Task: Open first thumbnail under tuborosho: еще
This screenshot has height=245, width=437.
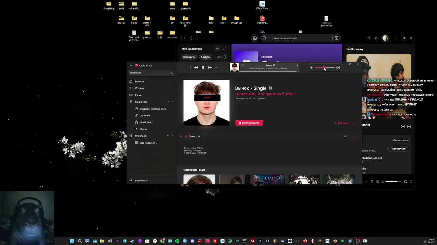Action: pos(199,179)
